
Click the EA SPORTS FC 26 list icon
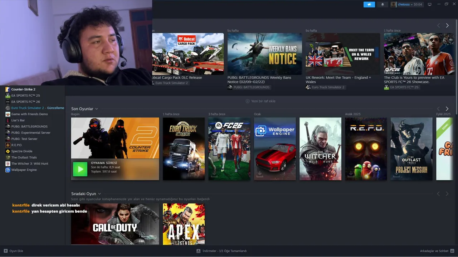click(x=8, y=102)
